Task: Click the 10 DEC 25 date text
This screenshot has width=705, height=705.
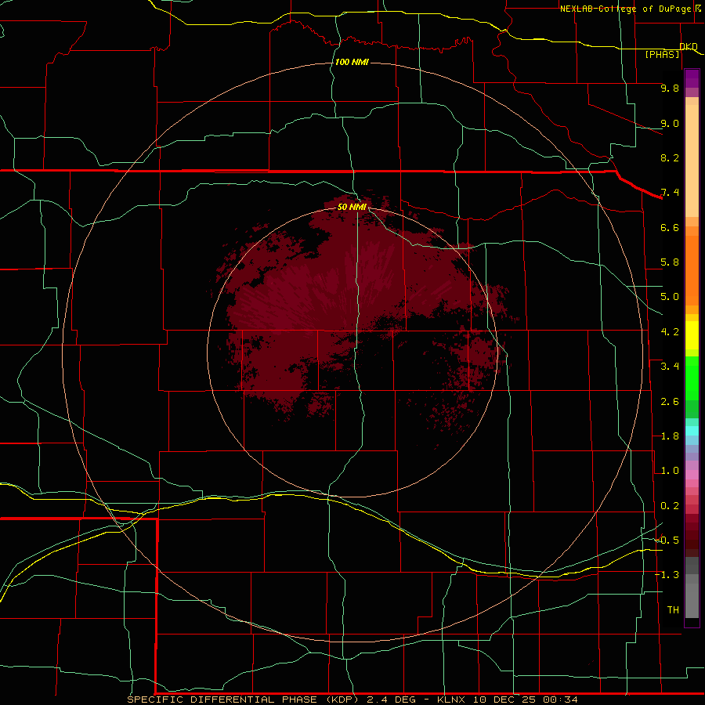Action: pos(507,700)
